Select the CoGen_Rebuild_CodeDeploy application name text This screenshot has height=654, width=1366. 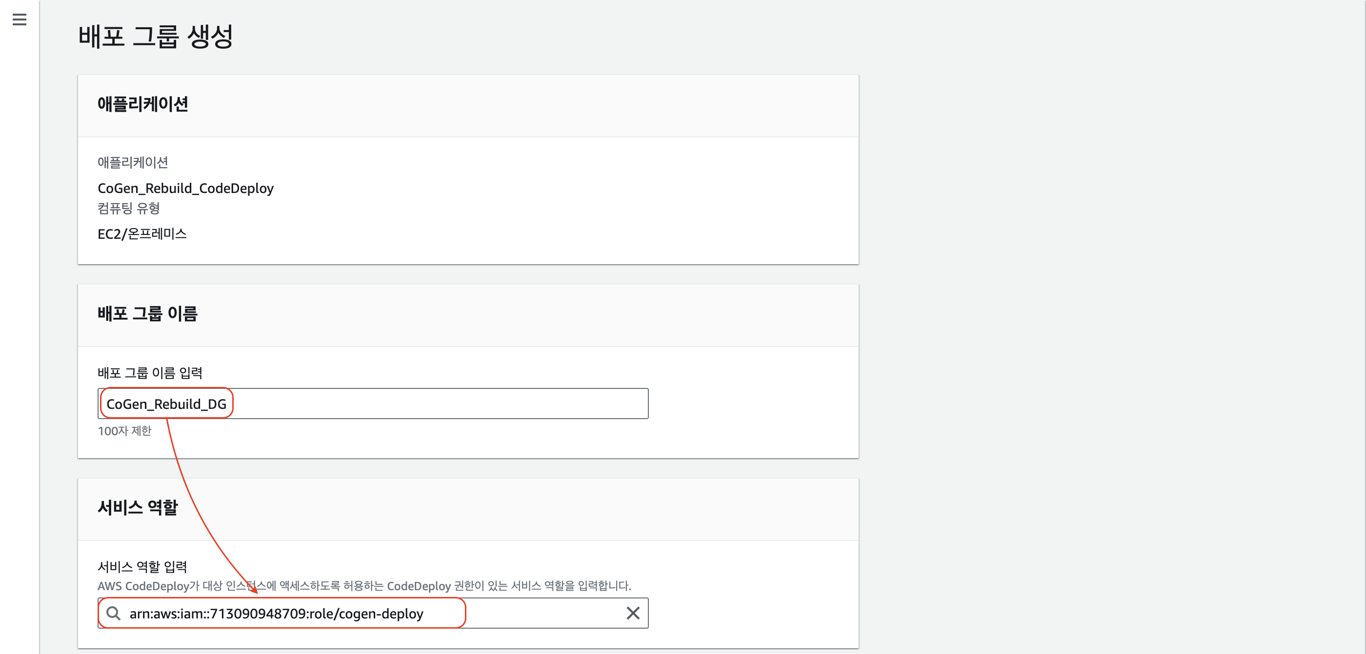[185, 188]
